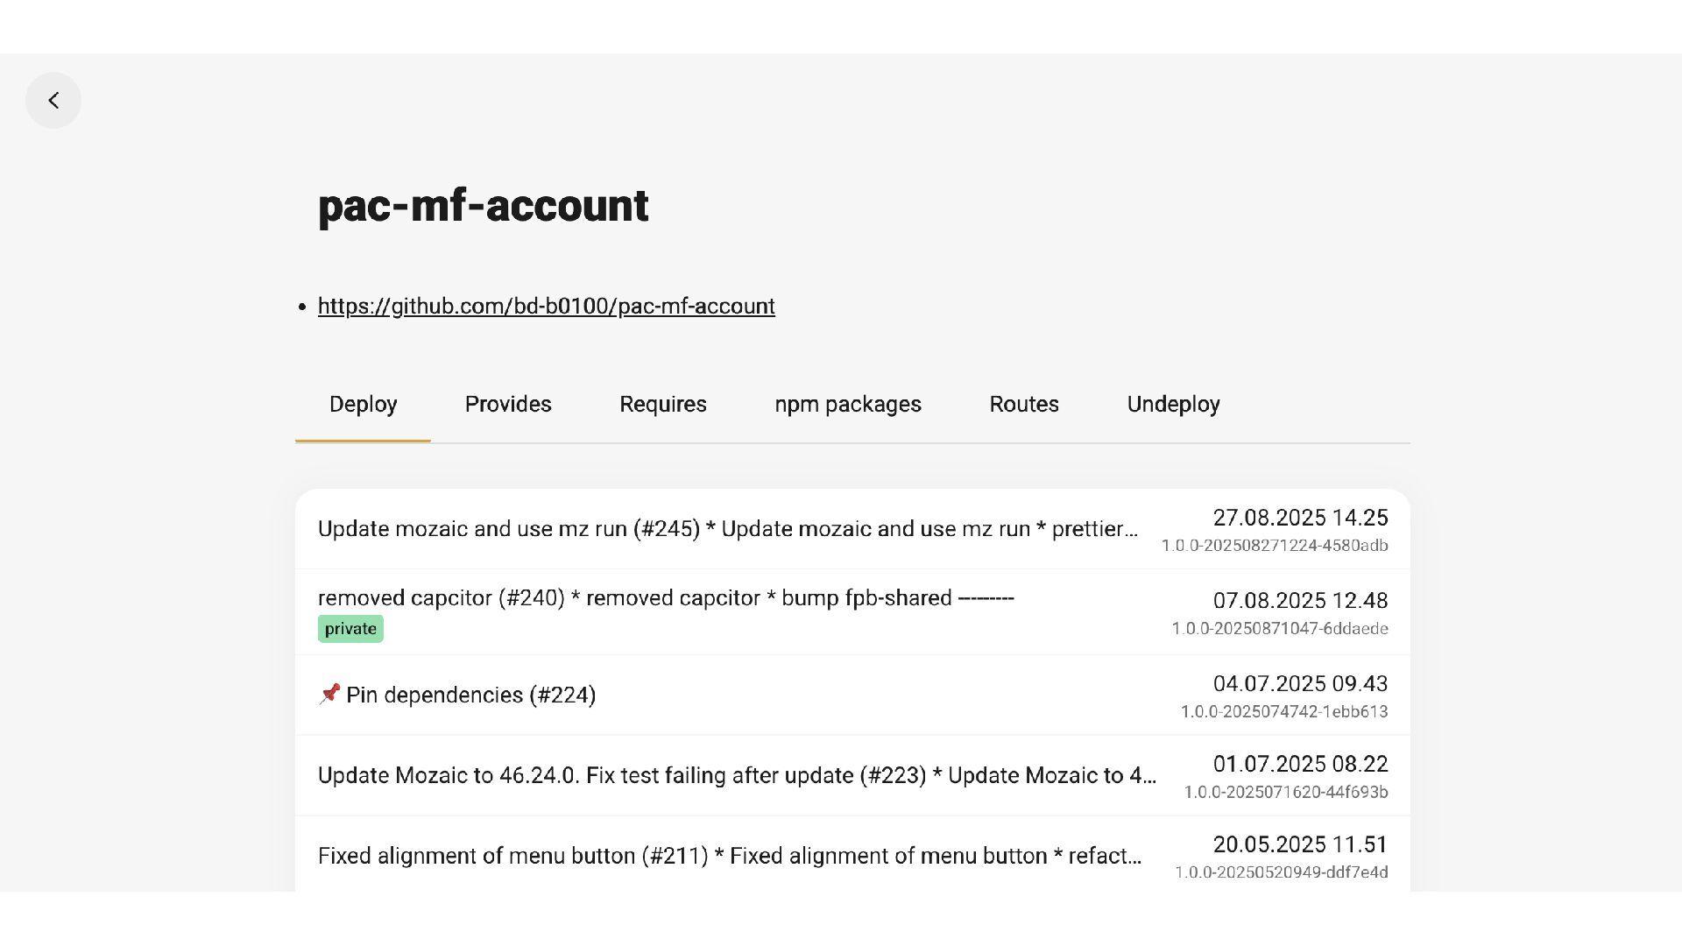
Task: Show the Routes tab
Action: 1024,404
